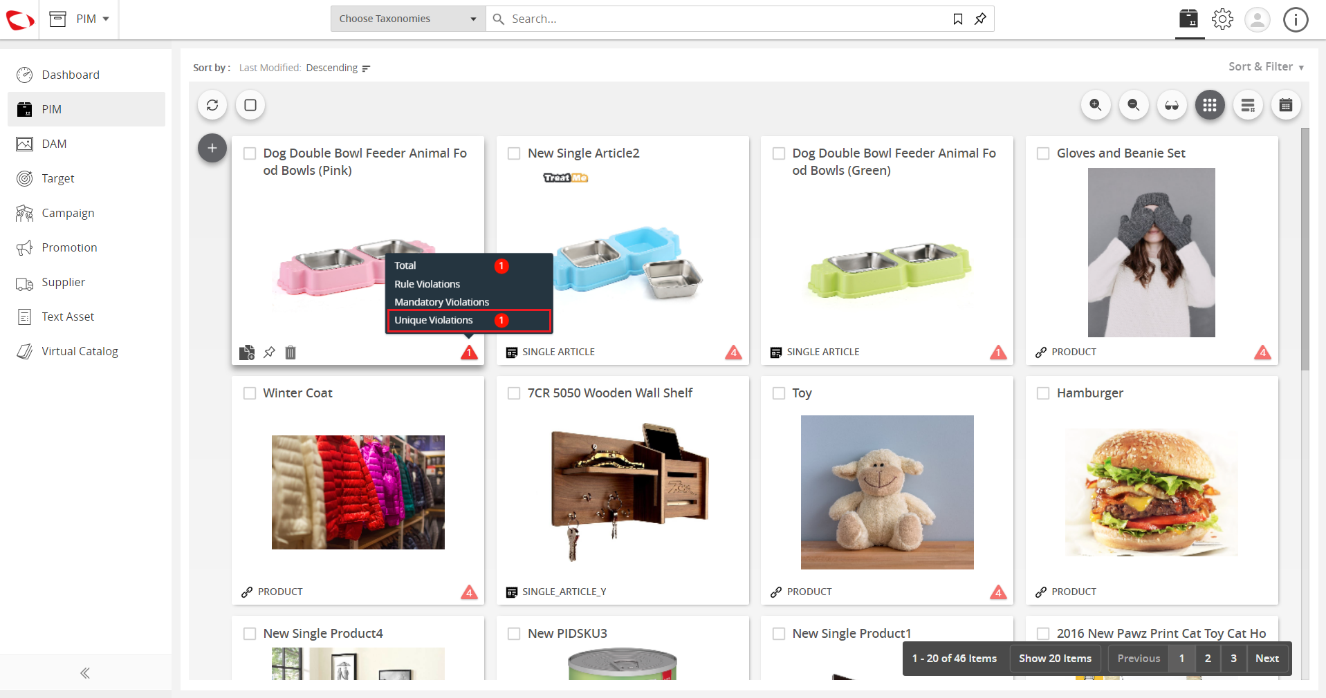Click the glasses preview icon
Screen dimensions: 1326x698
tap(1172, 105)
